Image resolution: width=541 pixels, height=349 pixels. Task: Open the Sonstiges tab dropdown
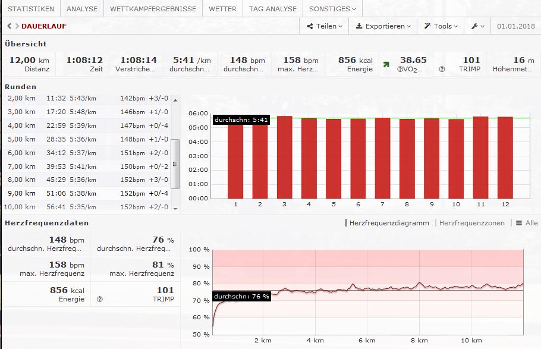pyautogui.click(x=332, y=9)
